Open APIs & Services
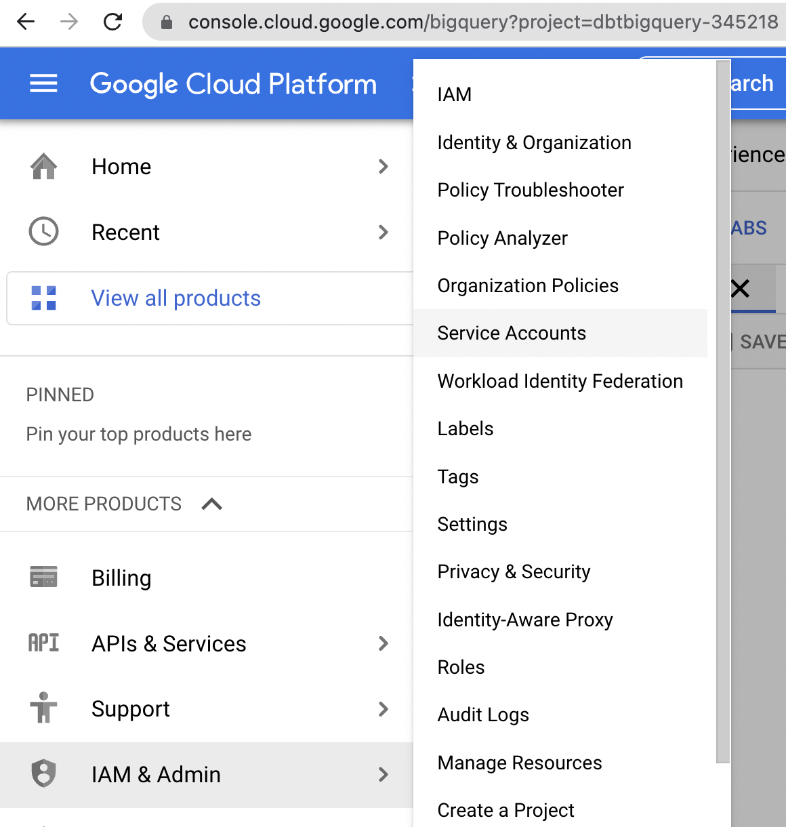Viewport: 786px width, 827px height. (x=207, y=643)
